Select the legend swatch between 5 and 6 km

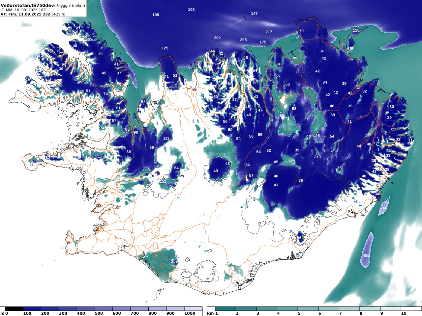pos(308,309)
